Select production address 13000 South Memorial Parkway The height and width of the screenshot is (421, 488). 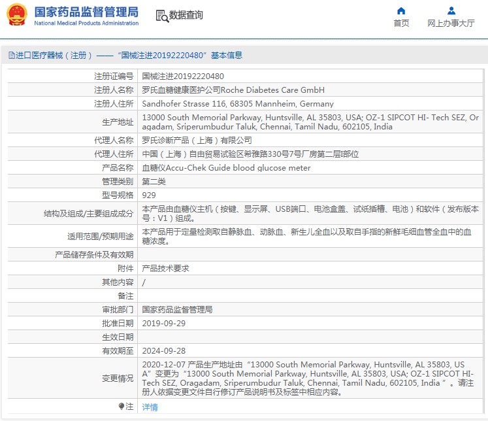(310, 122)
